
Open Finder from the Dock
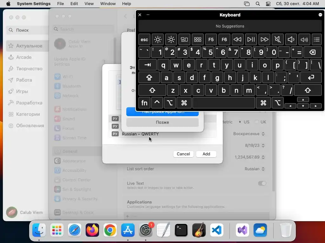click(39, 230)
